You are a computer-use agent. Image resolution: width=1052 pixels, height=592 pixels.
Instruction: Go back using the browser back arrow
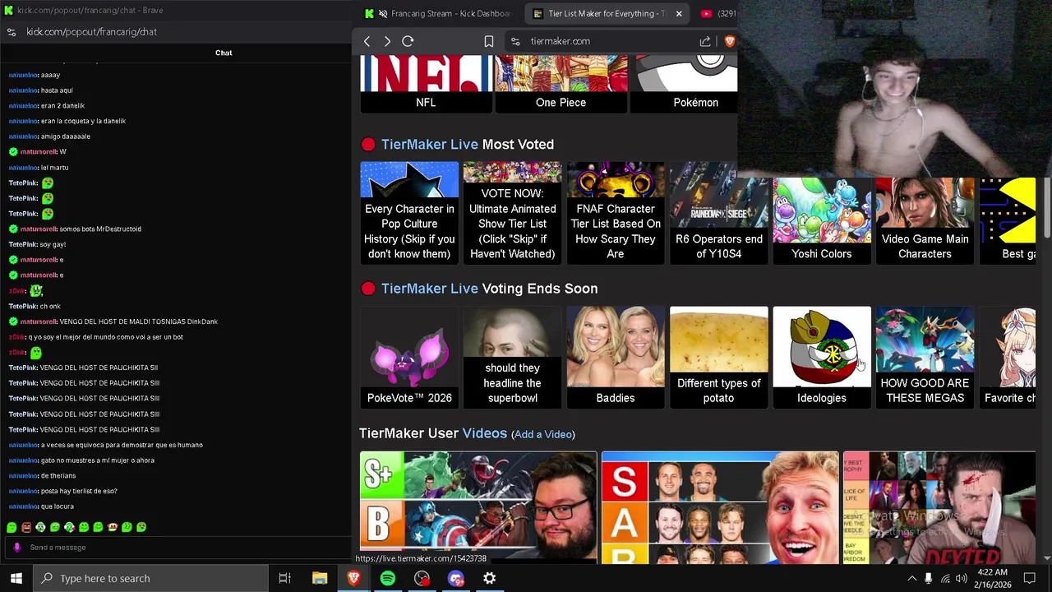[x=367, y=41]
